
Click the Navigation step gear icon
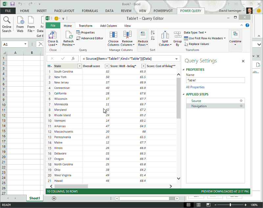click(x=241, y=106)
